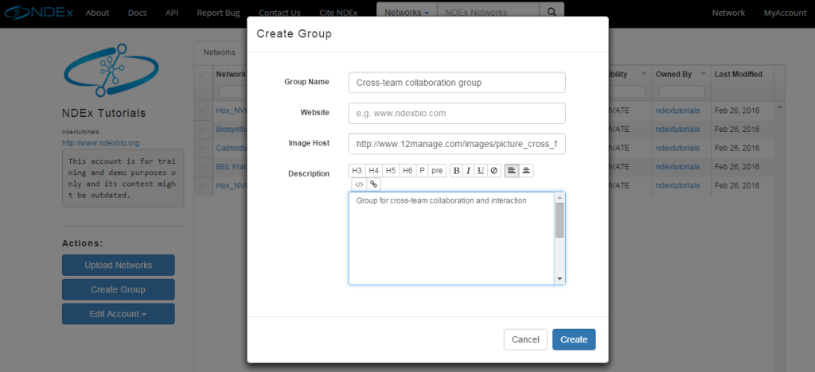Screen dimensions: 815x372
Task: Open MyAccount in navbar
Action: click(785, 13)
